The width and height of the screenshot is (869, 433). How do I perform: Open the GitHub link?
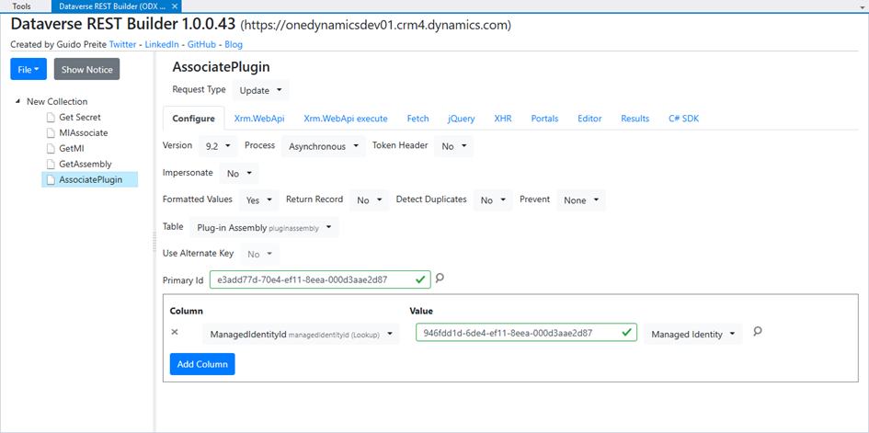click(x=201, y=44)
